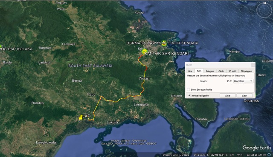Close the Ruler dialog
273x157 pixels.
tap(253, 65)
